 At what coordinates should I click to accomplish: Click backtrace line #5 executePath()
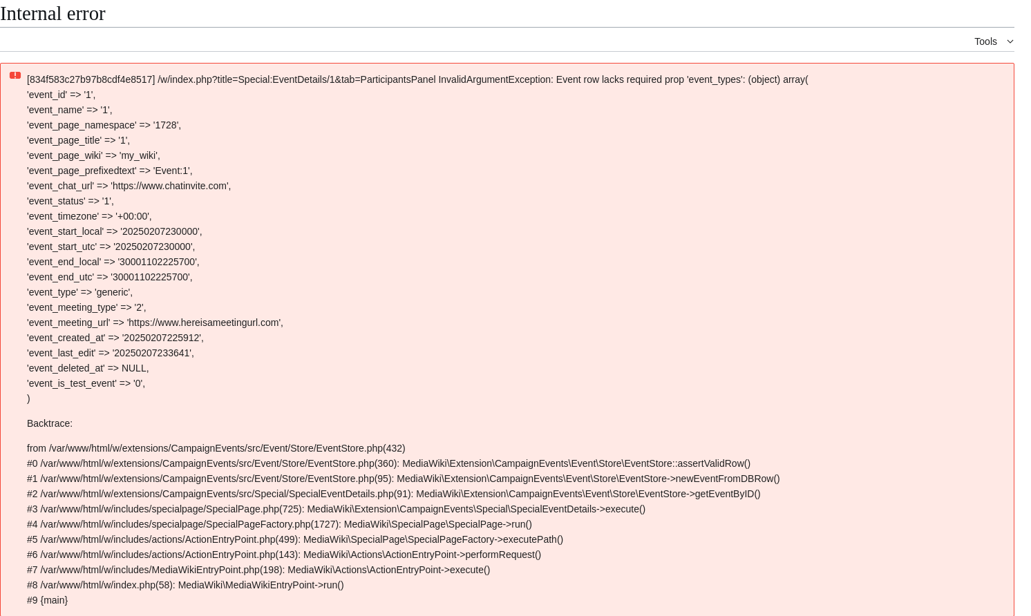pos(295,539)
